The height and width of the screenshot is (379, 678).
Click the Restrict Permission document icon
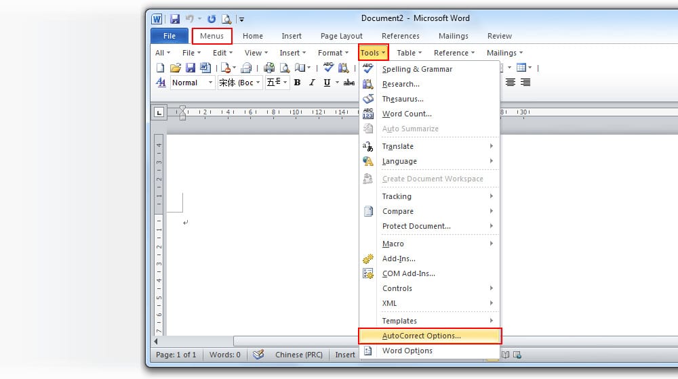click(x=225, y=68)
